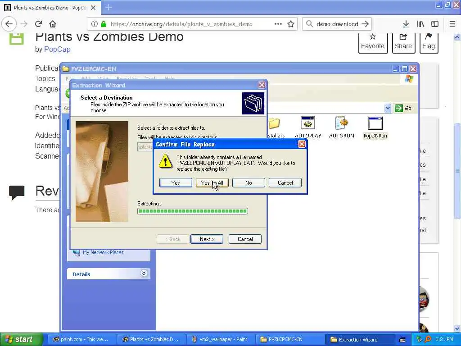Click the PVZLEPCMC-EN window title folder icon

point(66,69)
